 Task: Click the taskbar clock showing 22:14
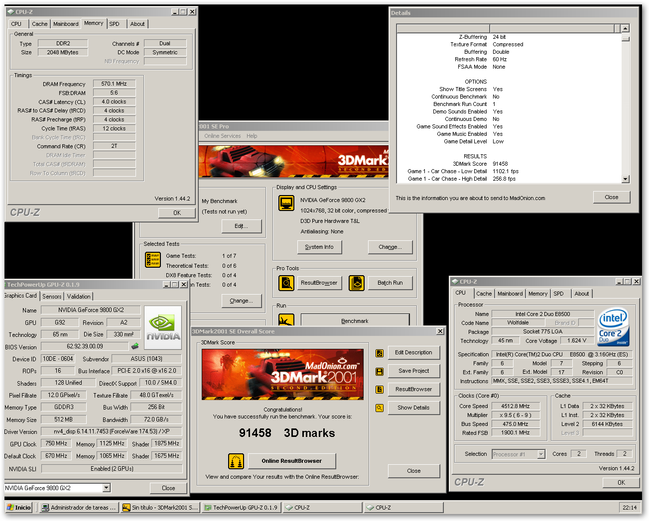630,508
